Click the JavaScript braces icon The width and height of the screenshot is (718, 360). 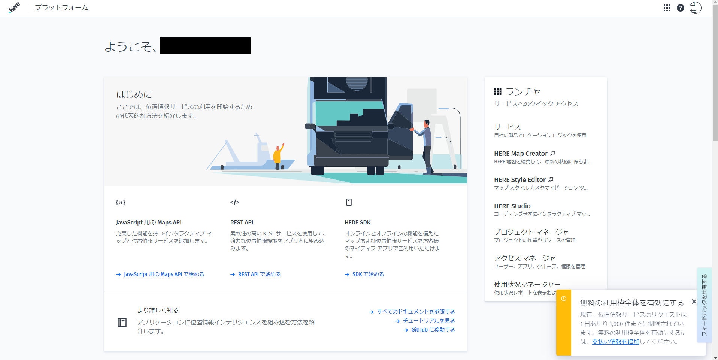click(x=121, y=202)
